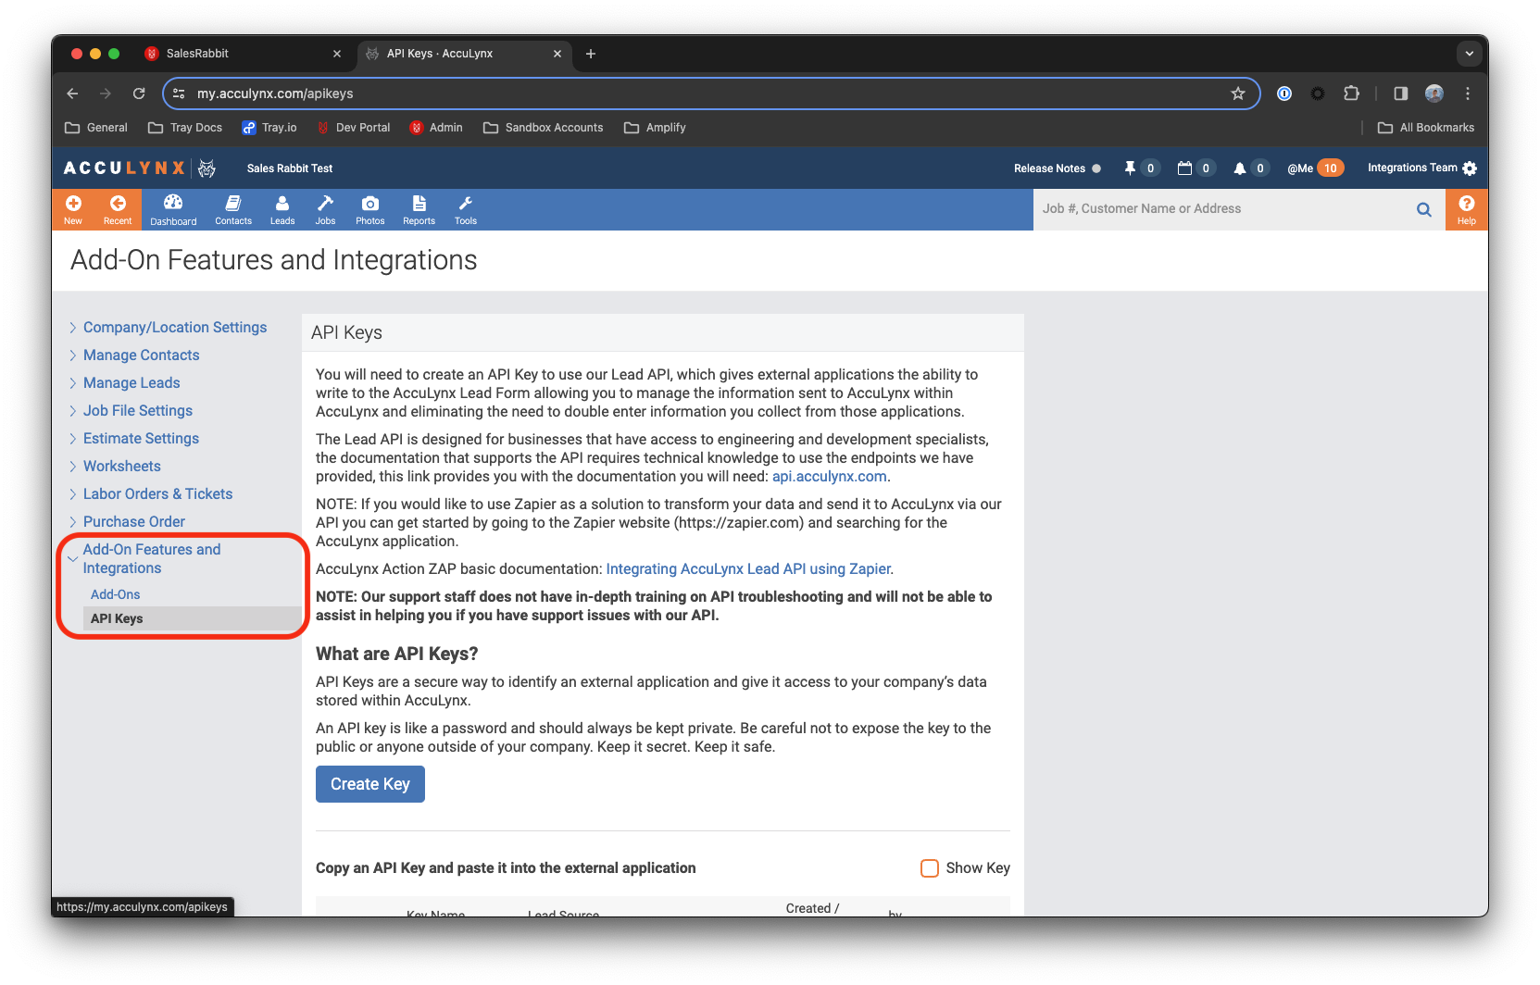Open Jobs hammer icon
This screenshot has width=1540, height=985.
[x=325, y=209]
